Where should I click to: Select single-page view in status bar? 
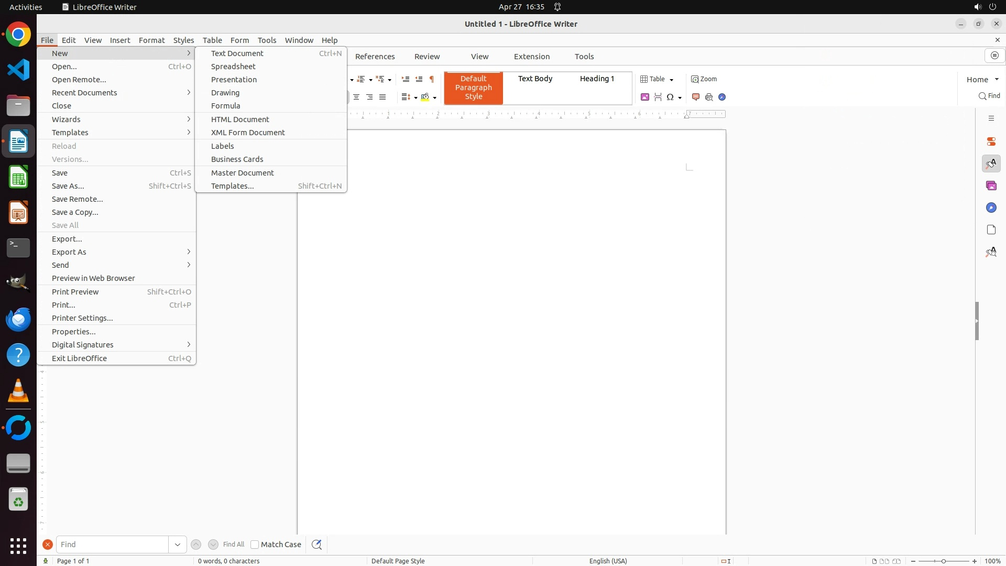[874, 561]
